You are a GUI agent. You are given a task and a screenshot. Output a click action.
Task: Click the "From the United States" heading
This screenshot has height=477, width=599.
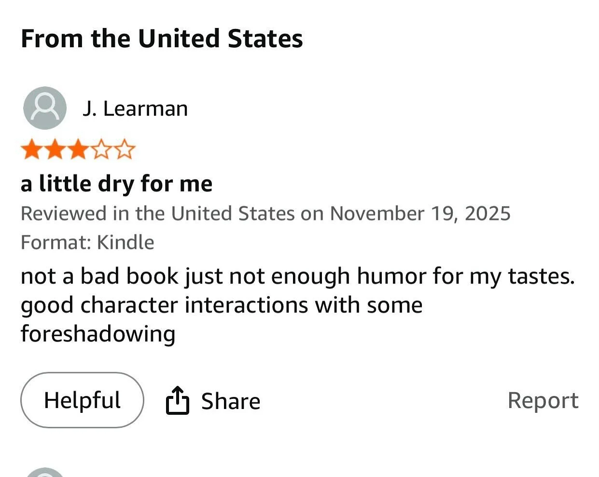(162, 39)
